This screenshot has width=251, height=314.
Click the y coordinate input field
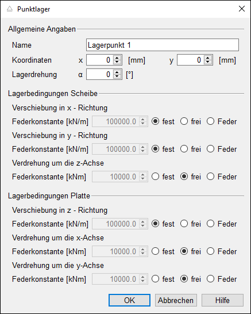[190, 60]
